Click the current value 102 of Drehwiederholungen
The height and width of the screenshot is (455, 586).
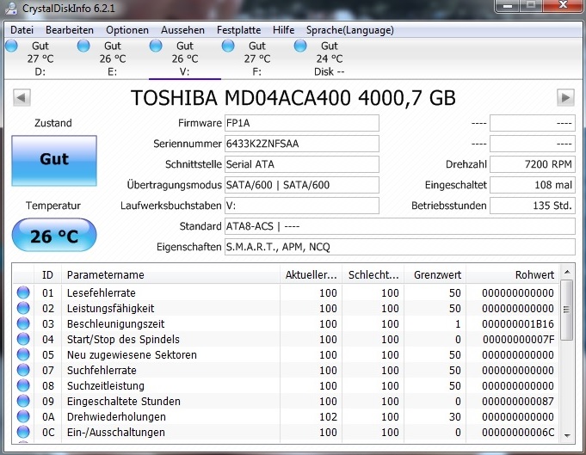click(x=328, y=417)
